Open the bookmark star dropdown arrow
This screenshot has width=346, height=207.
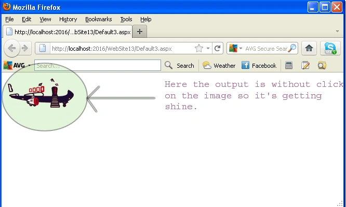[x=208, y=48]
